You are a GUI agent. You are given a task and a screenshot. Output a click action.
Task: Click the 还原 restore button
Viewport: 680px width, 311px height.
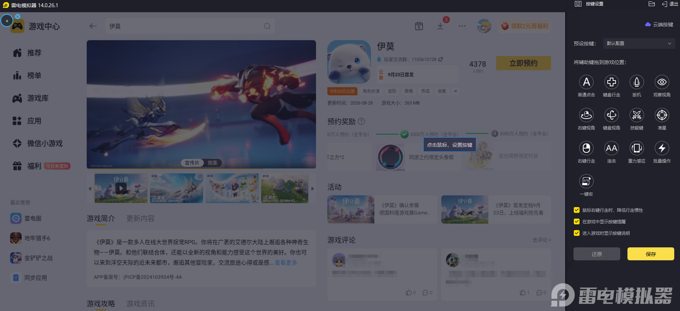click(x=597, y=254)
